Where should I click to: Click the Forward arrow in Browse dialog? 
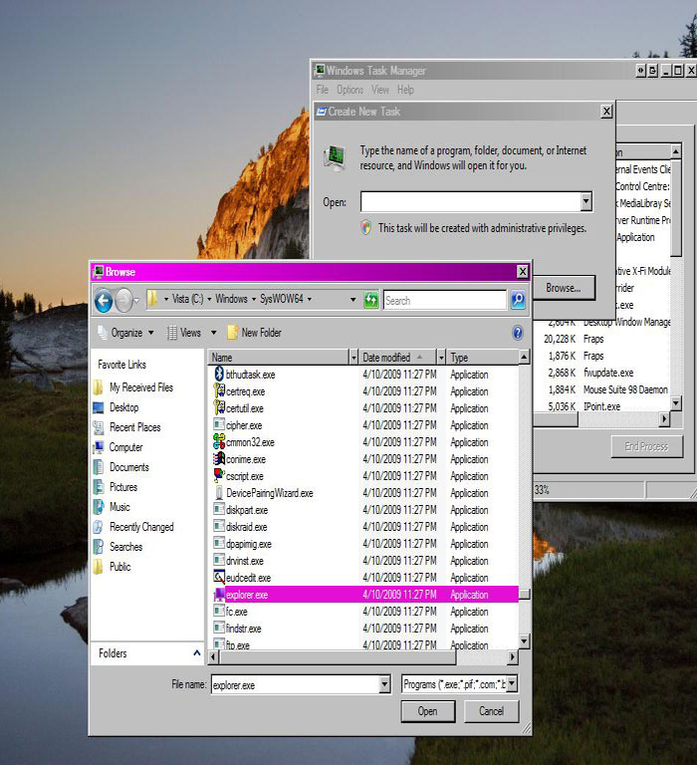coord(123,300)
